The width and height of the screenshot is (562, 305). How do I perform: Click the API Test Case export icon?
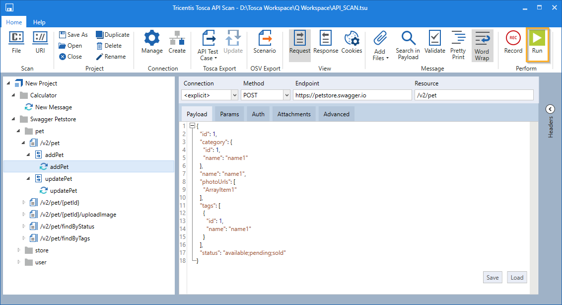208,45
